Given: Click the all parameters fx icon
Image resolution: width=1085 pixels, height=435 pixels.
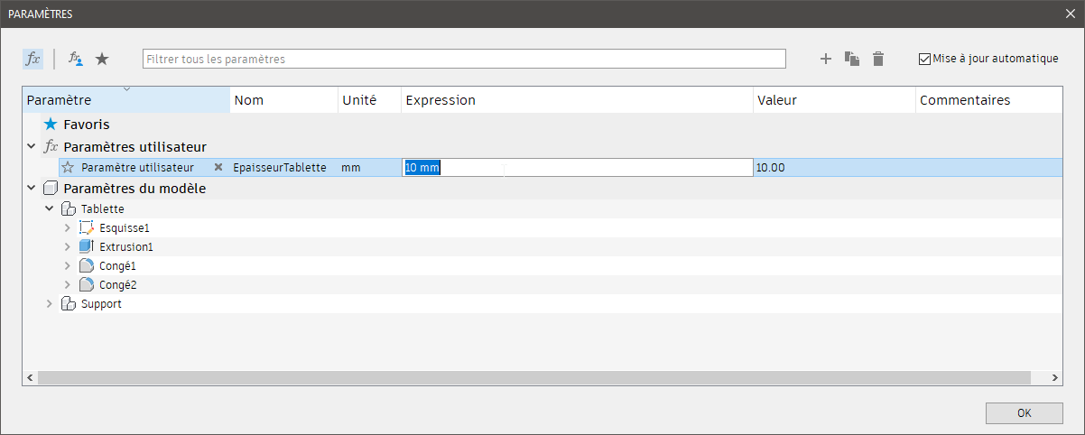Looking at the screenshot, I should 32,59.
